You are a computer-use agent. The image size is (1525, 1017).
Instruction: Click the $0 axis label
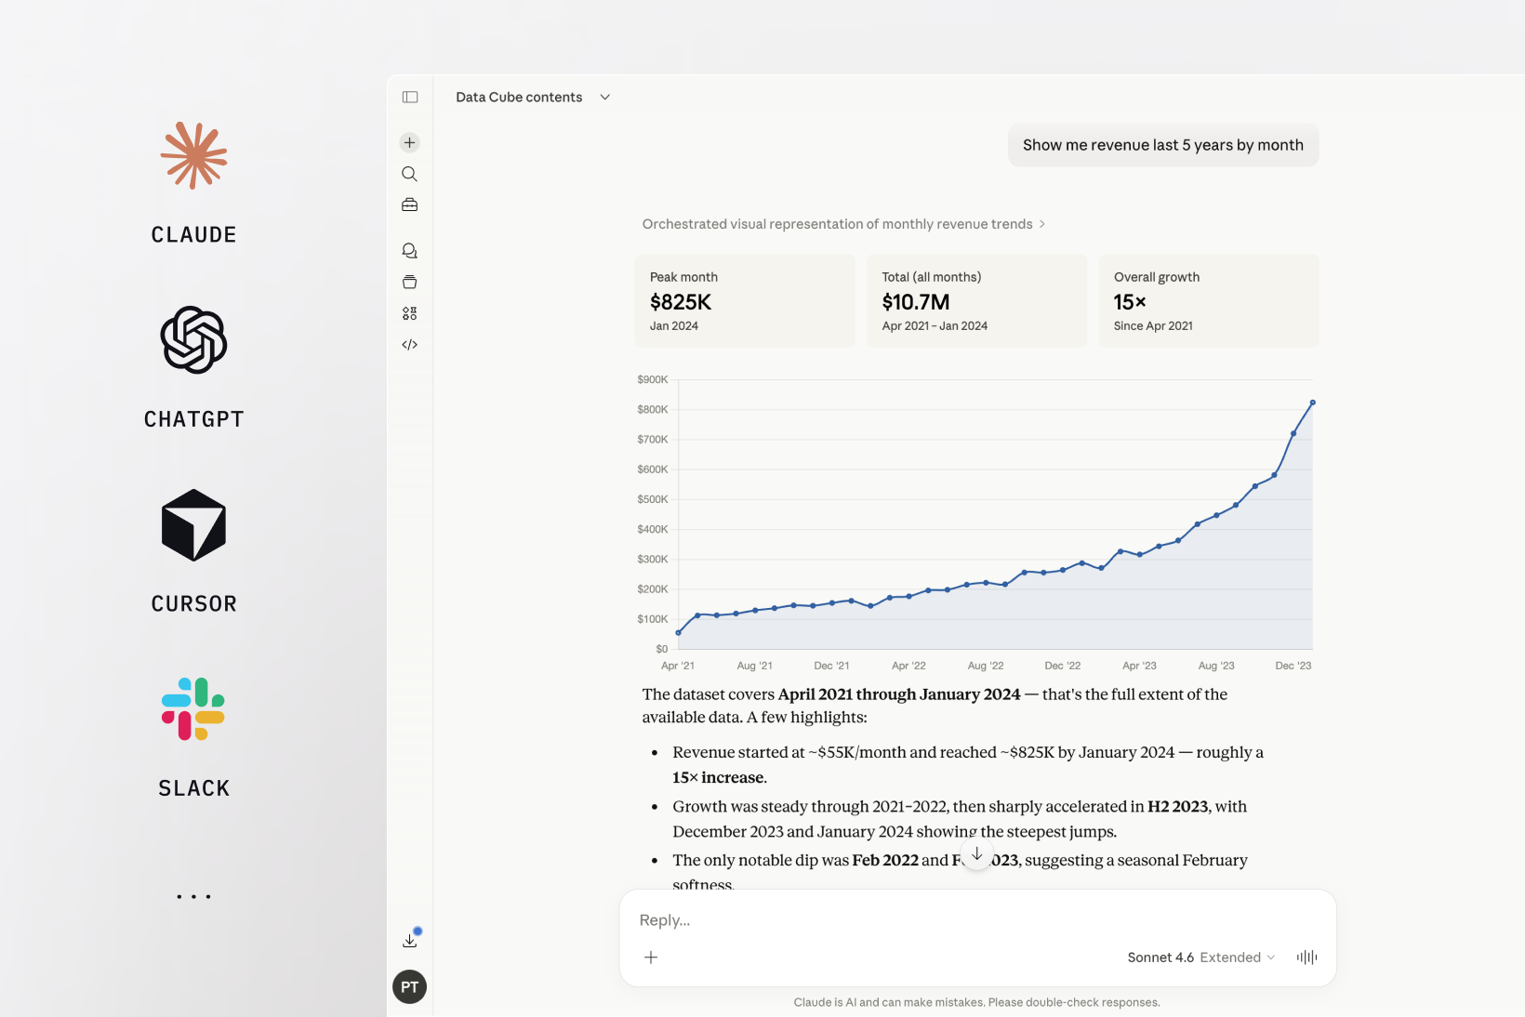661,649
